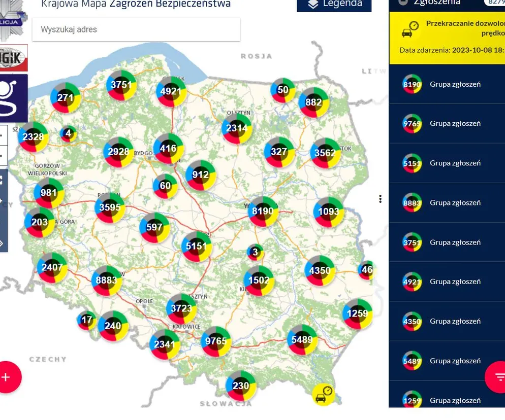Click the Wyszukaj adres search field

136,29
